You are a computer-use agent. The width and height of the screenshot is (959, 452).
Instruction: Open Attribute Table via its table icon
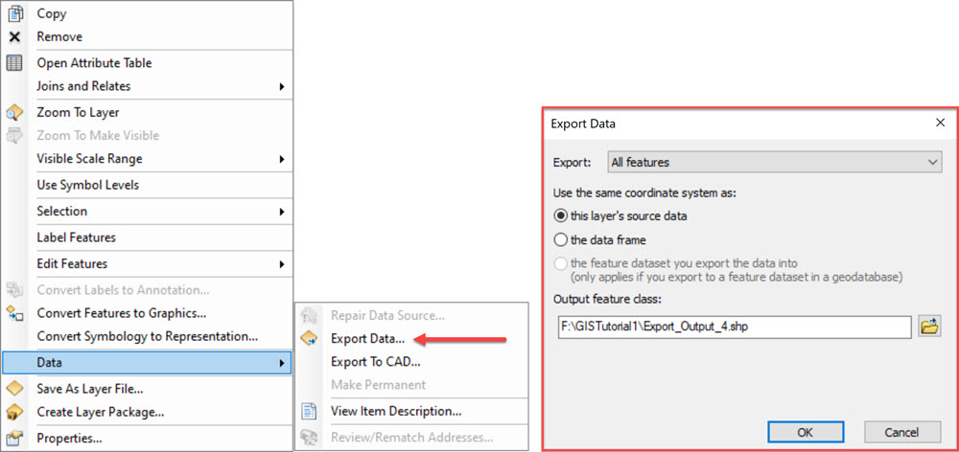point(14,63)
